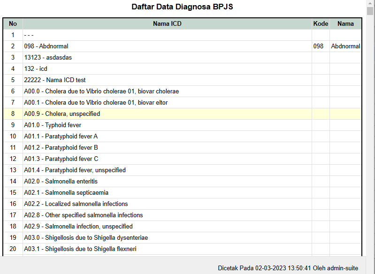Select the highlighted row A00.9 Cholera, unspecified

pyautogui.click(x=182, y=114)
